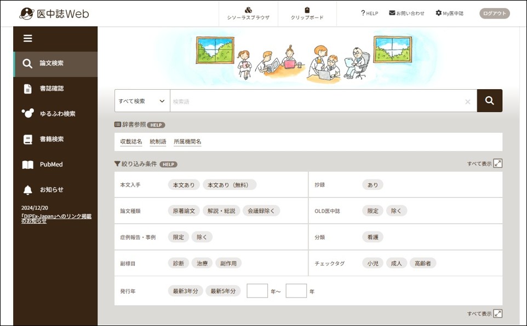The height and width of the screenshot is (326, 527).
Task: Open 書誌確認 in the sidebar
Action: click(55, 89)
